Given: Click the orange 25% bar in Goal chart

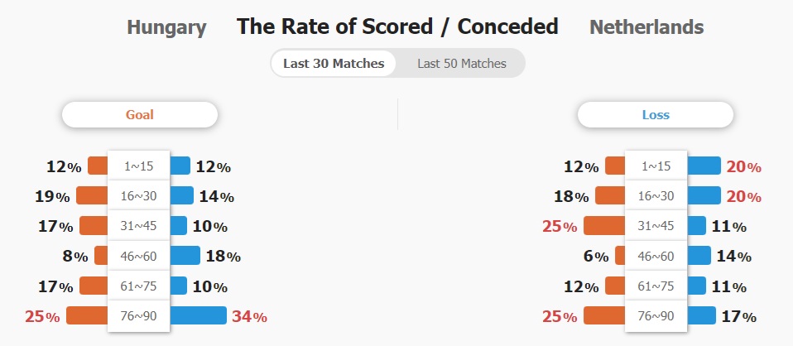Looking at the screenshot, I should tap(87, 315).
